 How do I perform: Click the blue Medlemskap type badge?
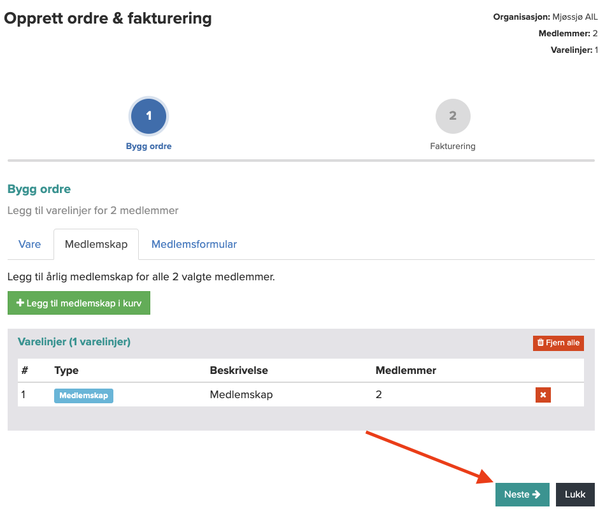coord(83,396)
